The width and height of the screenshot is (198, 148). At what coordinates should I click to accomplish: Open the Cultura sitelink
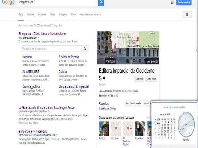pyautogui.click(x=62, y=72)
